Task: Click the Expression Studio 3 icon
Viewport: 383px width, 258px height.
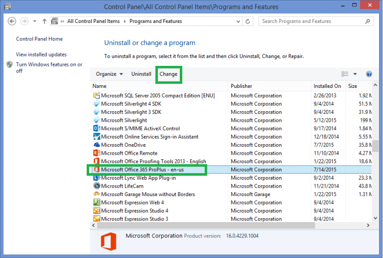Action: point(97,219)
